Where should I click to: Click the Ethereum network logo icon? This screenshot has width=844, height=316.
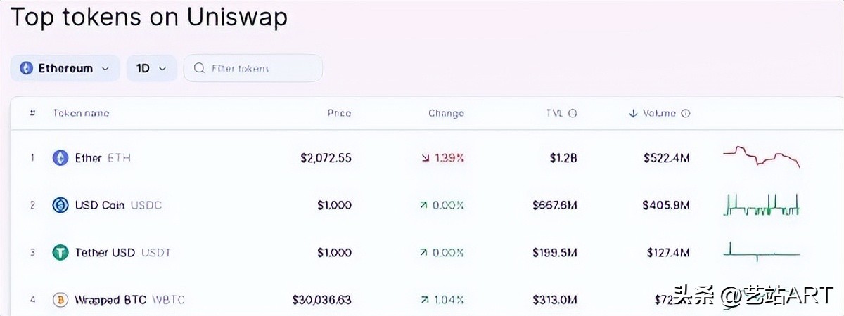click(27, 68)
